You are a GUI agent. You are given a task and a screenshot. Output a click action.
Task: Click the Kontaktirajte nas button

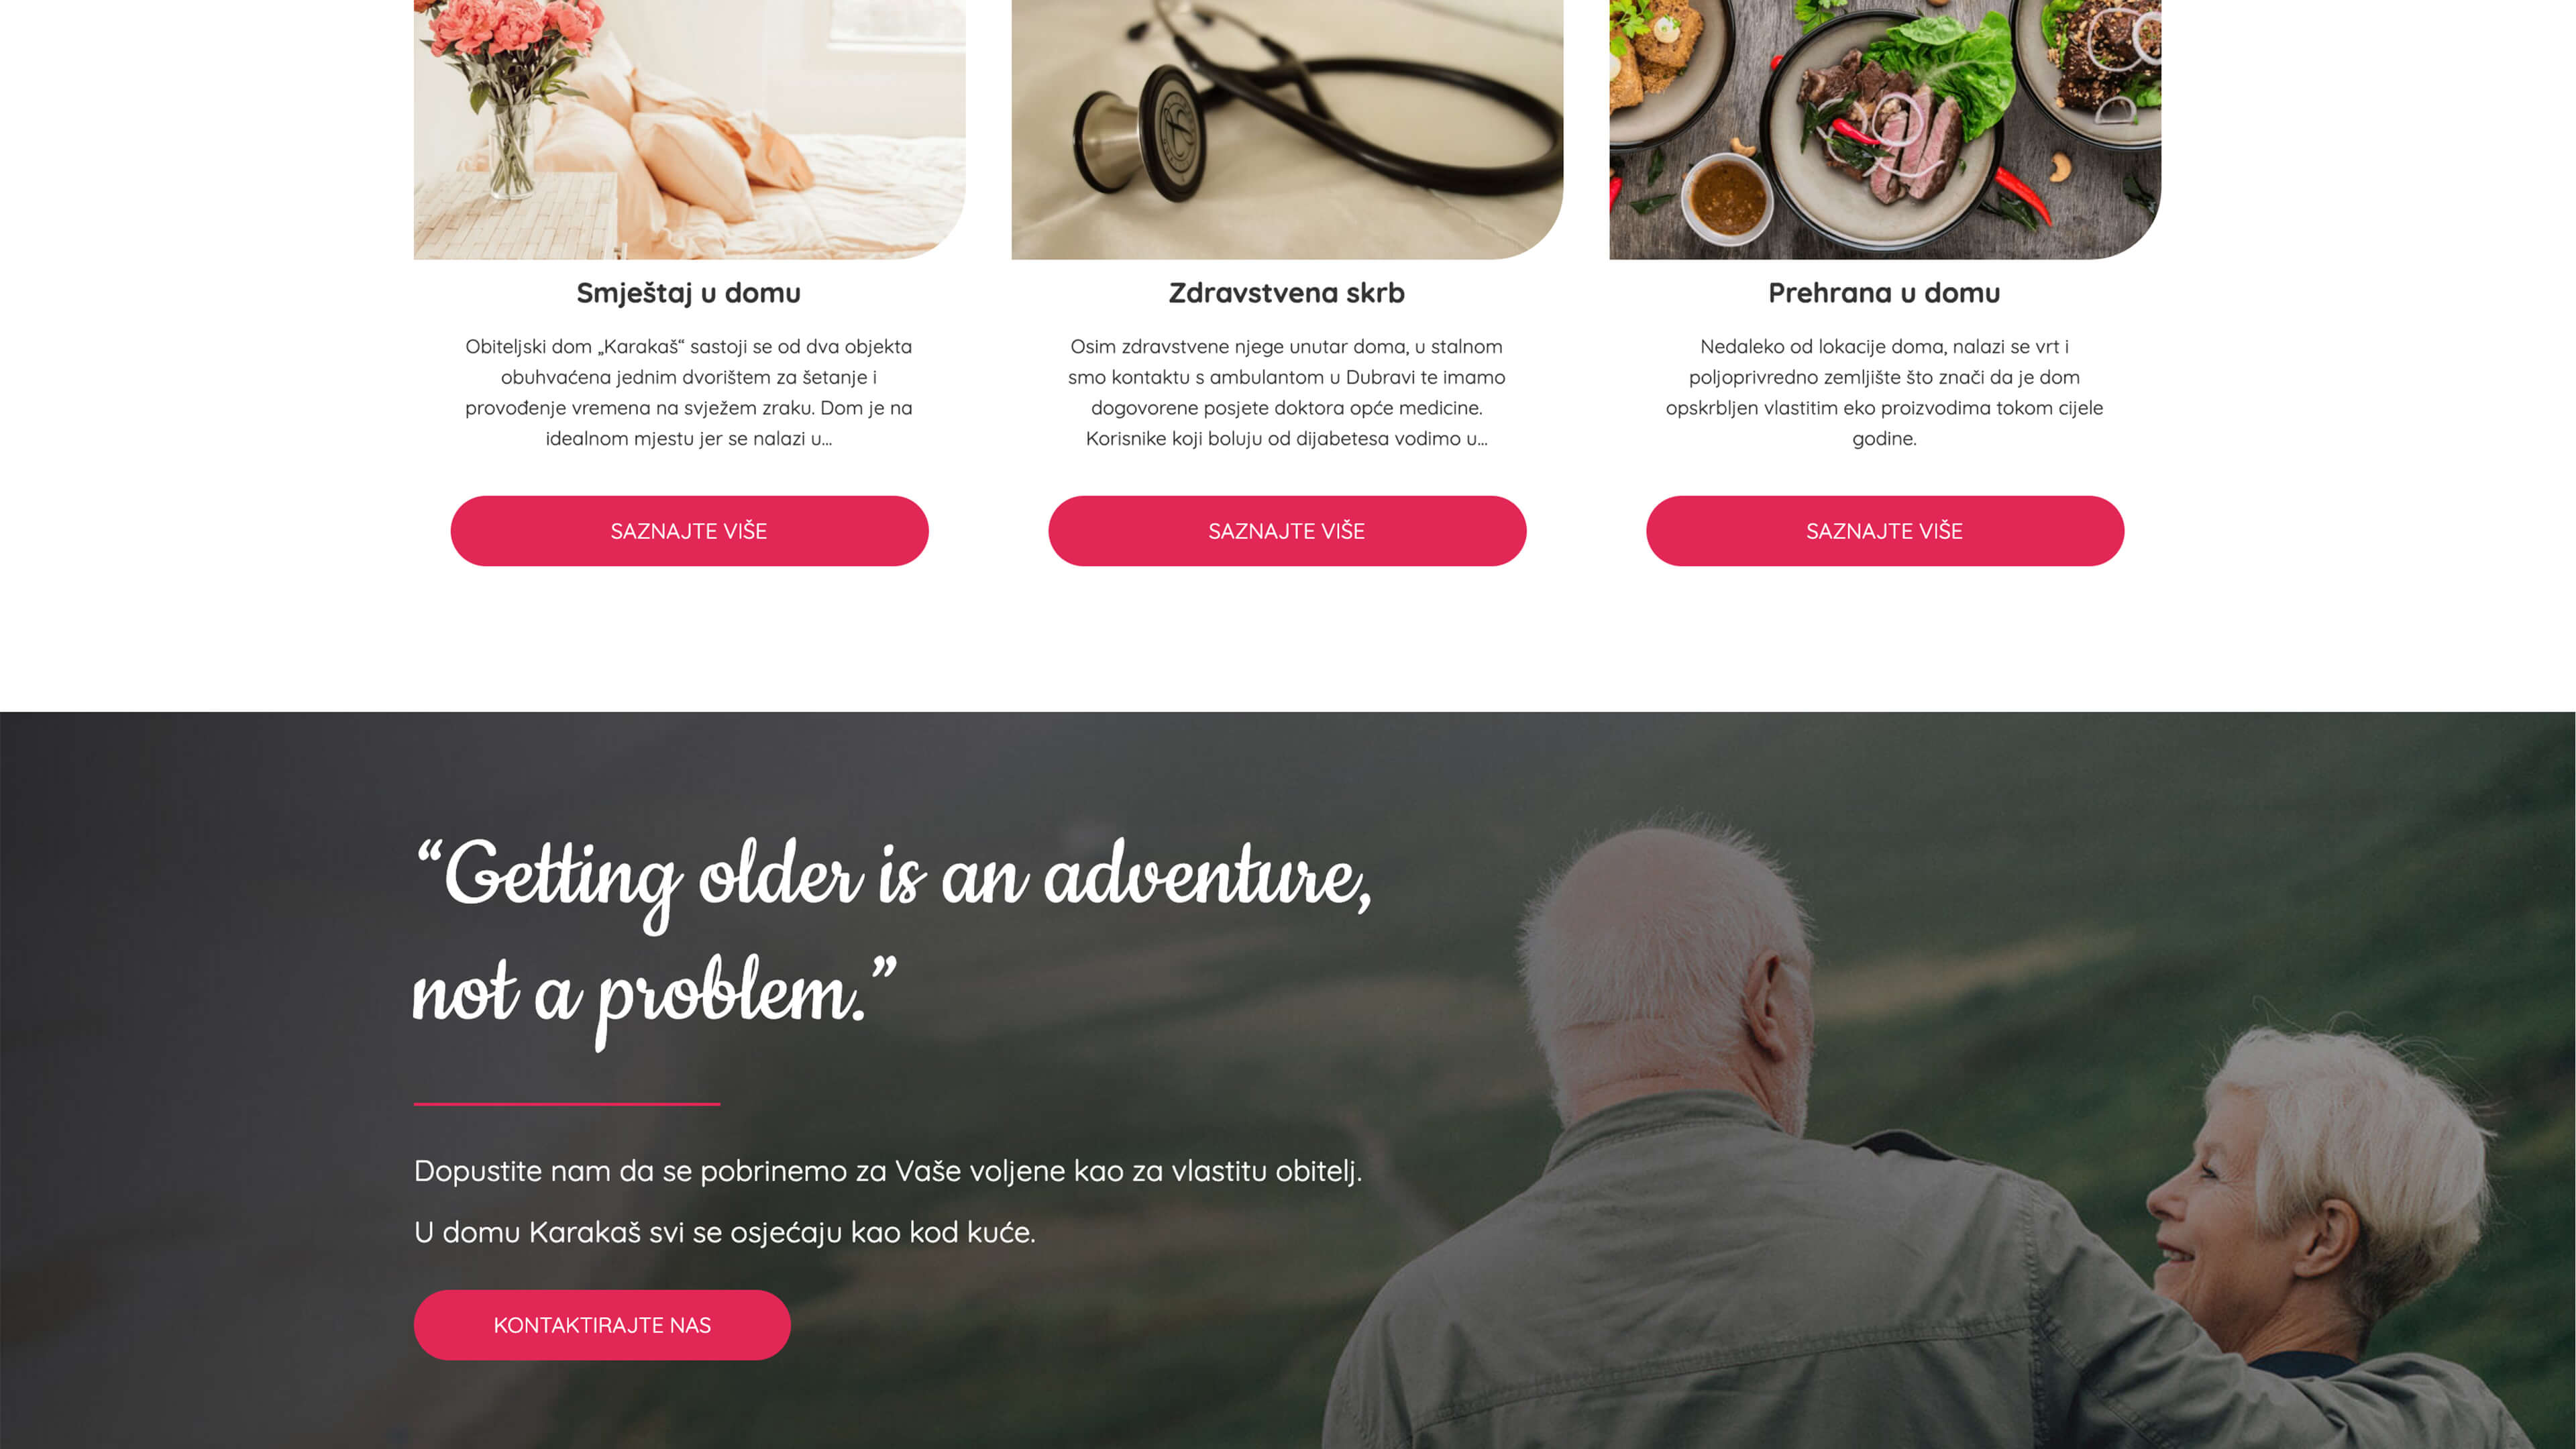[602, 1325]
